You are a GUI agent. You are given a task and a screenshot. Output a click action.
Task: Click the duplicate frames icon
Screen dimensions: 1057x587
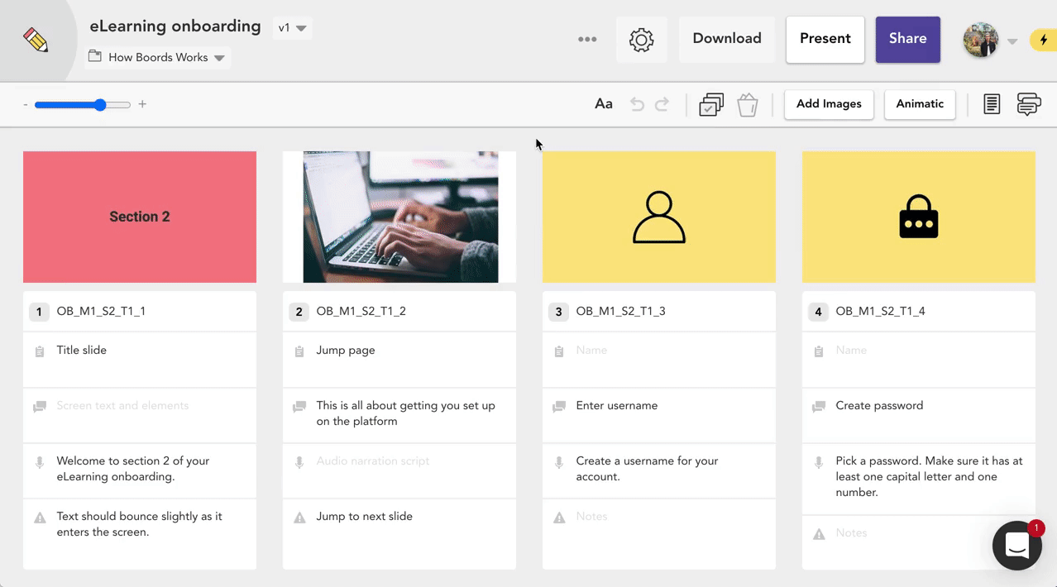(x=710, y=104)
